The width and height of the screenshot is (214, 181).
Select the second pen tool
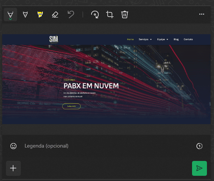tap(25, 14)
